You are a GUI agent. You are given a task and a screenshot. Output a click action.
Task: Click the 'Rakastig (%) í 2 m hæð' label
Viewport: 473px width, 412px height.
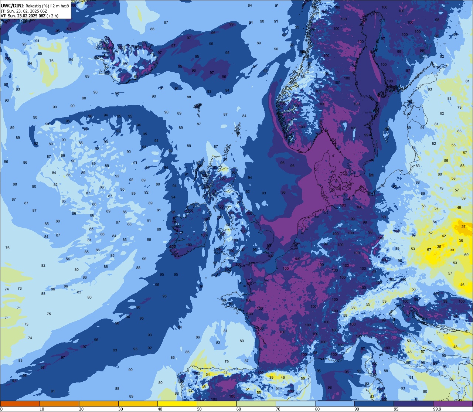point(47,6)
